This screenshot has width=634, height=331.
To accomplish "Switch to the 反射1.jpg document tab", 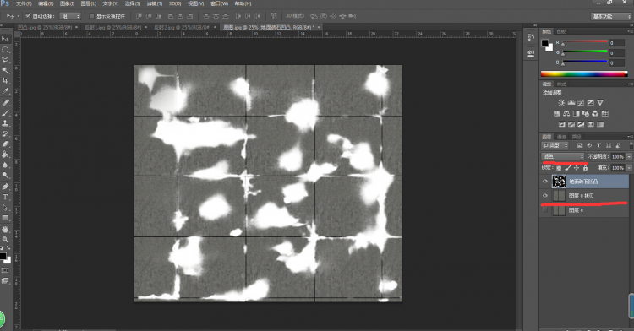I will click(x=112, y=27).
